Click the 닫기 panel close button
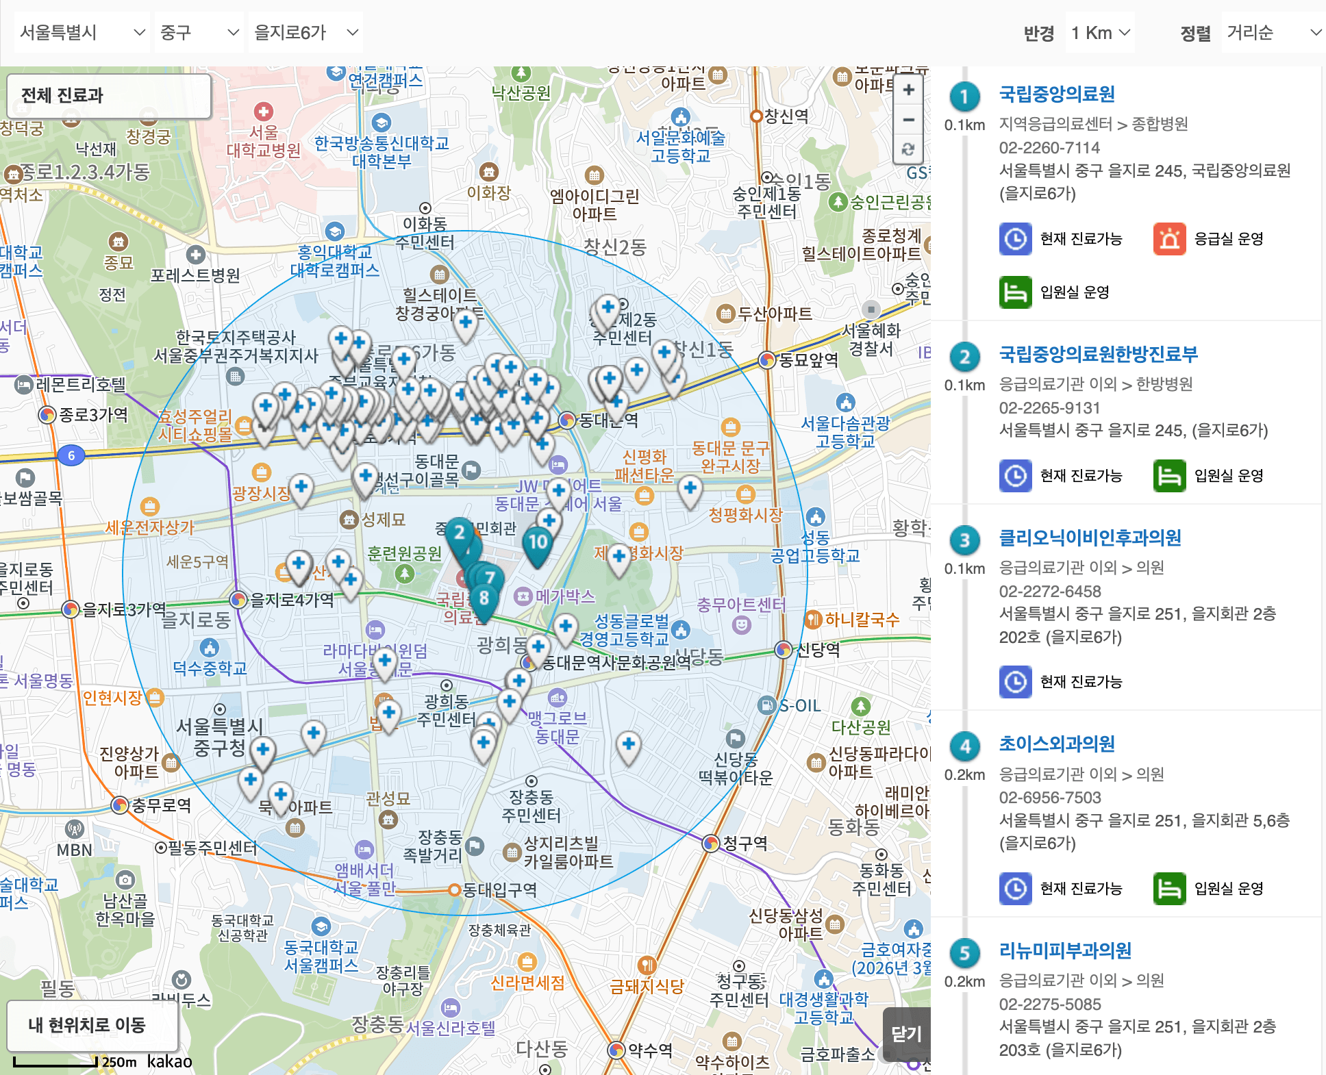The width and height of the screenshot is (1326, 1075). [906, 1034]
